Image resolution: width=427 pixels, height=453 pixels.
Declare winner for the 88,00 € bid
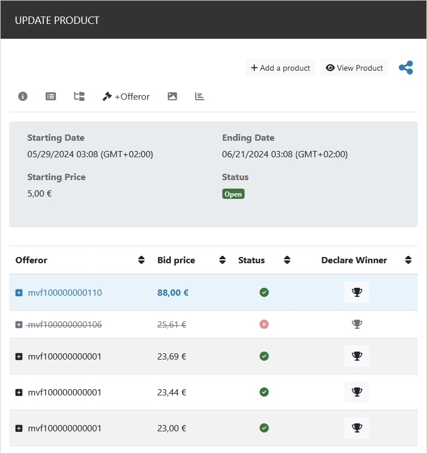tap(357, 292)
